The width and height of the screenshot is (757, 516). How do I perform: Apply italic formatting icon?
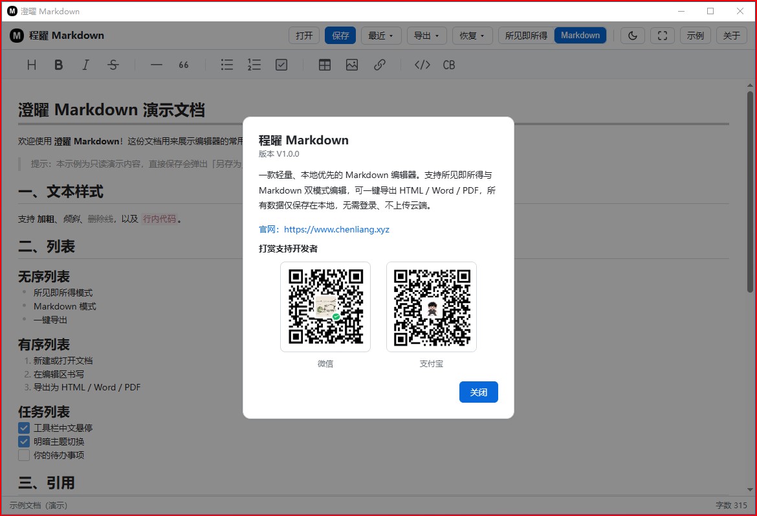[x=85, y=65]
